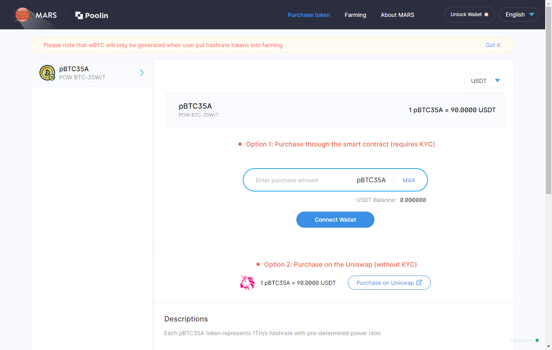Image resolution: width=552 pixels, height=350 pixels.
Task: Click the Poolin logo
Action: 92,15
